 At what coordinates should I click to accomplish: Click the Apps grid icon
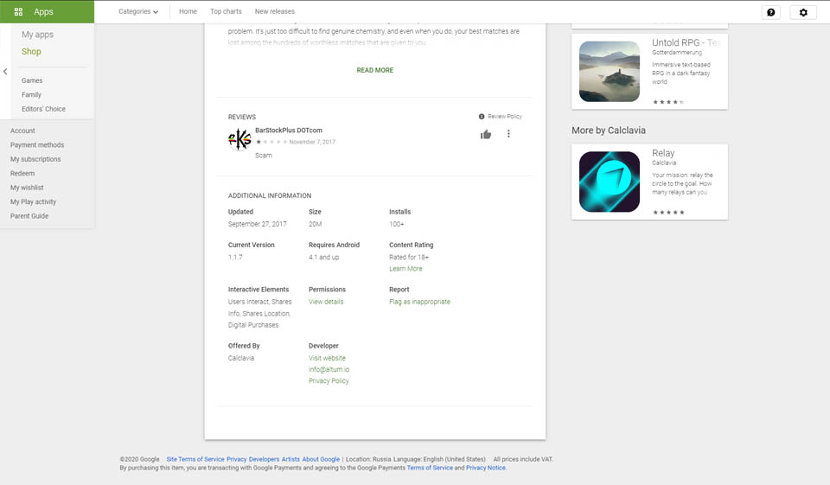click(x=18, y=12)
